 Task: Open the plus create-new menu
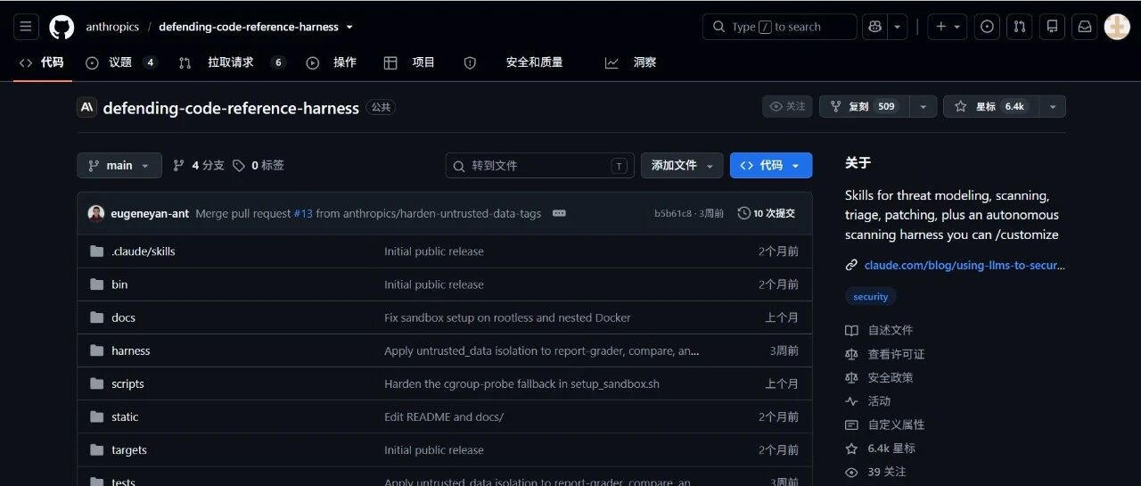(947, 27)
